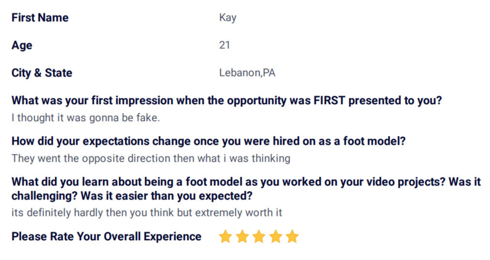Click the word FIRST in the question
Image resolution: width=490 pixels, height=260 pixels.
pyautogui.click(x=329, y=101)
